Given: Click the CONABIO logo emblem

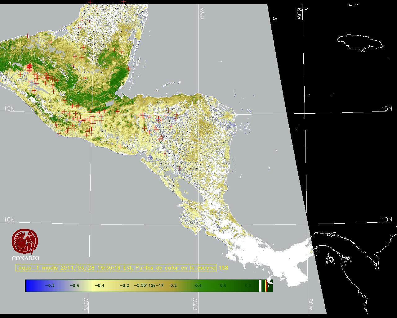Looking at the screenshot, I should (25, 241).
